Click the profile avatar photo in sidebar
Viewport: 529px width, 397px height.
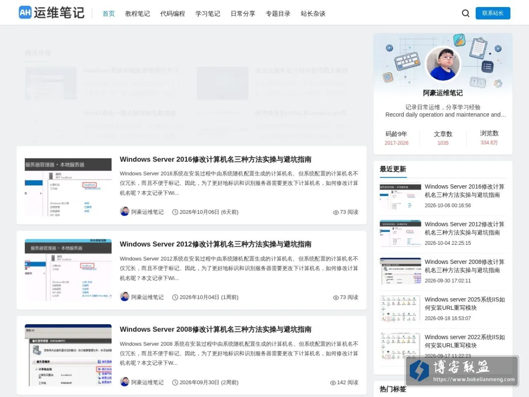pyautogui.click(x=443, y=64)
